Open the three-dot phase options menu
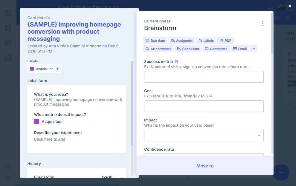The width and height of the screenshot is (296, 186). [x=263, y=24]
